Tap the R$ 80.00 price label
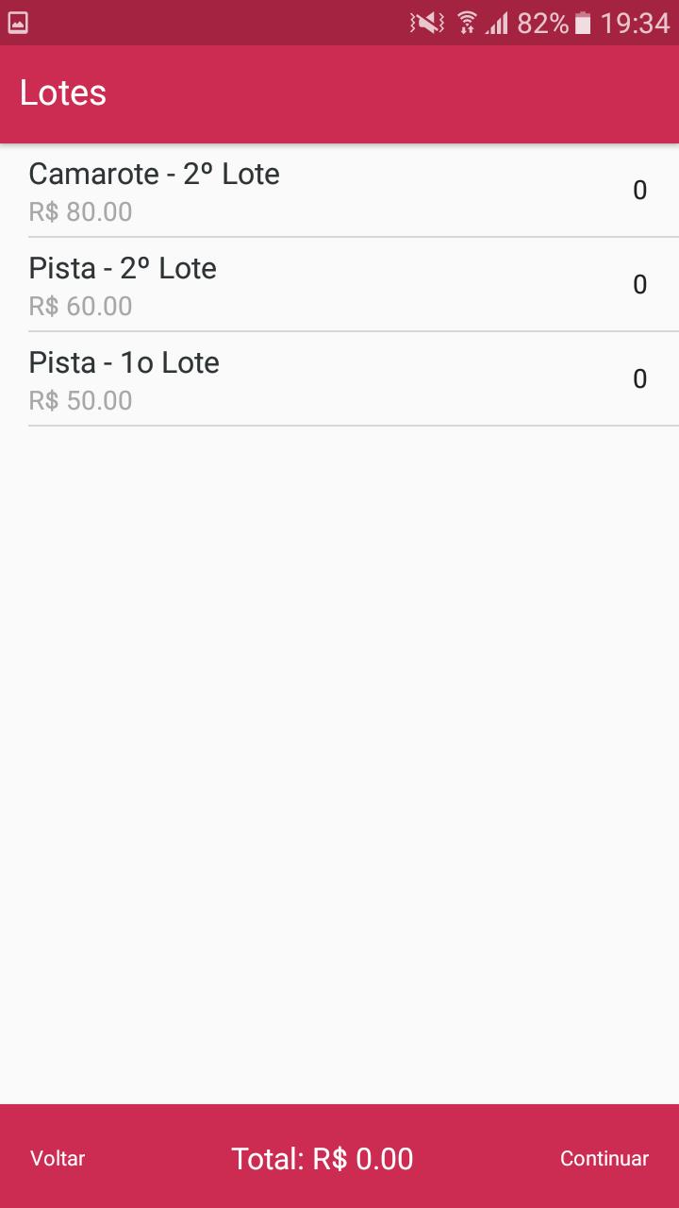679x1208 pixels. [80, 212]
